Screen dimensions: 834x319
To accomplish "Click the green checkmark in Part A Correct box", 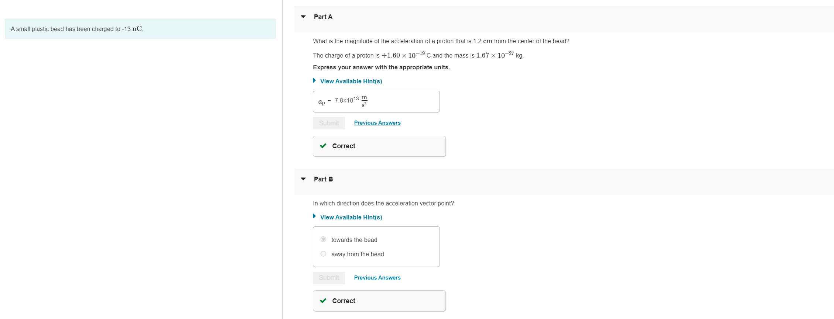I will (x=323, y=146).
